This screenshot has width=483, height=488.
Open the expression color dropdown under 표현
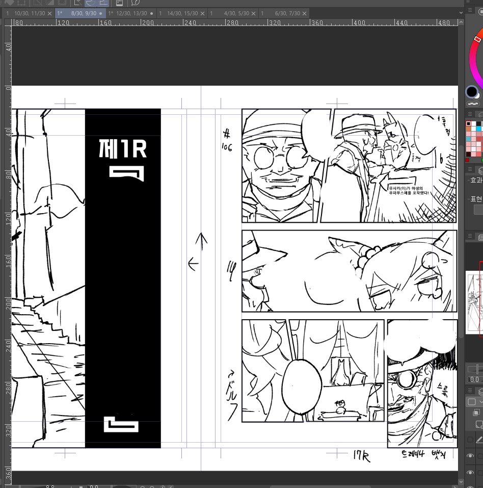(478, 210)
